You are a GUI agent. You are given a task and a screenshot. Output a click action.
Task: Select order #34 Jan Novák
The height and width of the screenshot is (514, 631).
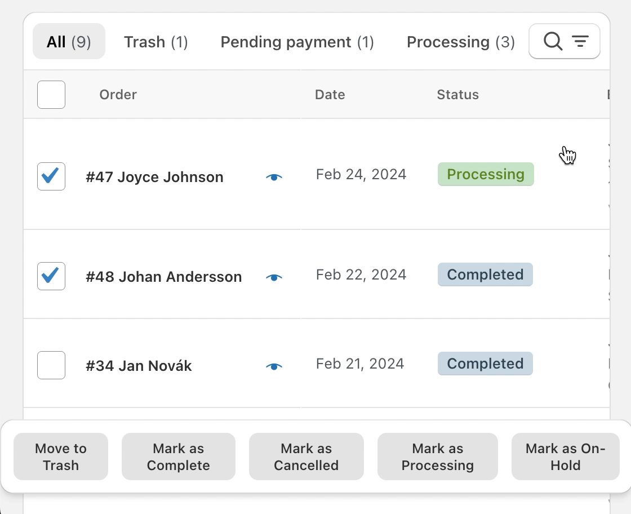[x=51, y=365]
